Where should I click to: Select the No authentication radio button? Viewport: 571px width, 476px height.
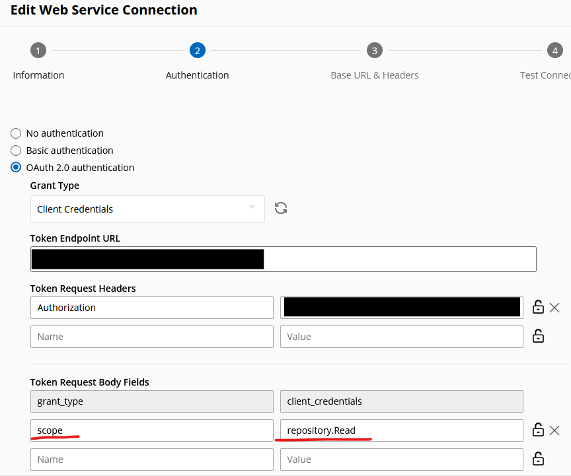(x=16, y=133)
